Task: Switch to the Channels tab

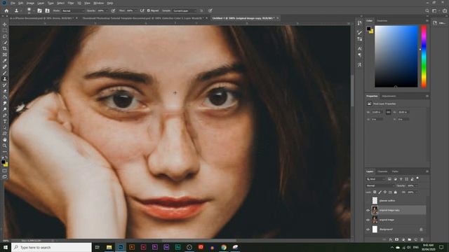Action: pyautogui.click(x=382, y=171)
